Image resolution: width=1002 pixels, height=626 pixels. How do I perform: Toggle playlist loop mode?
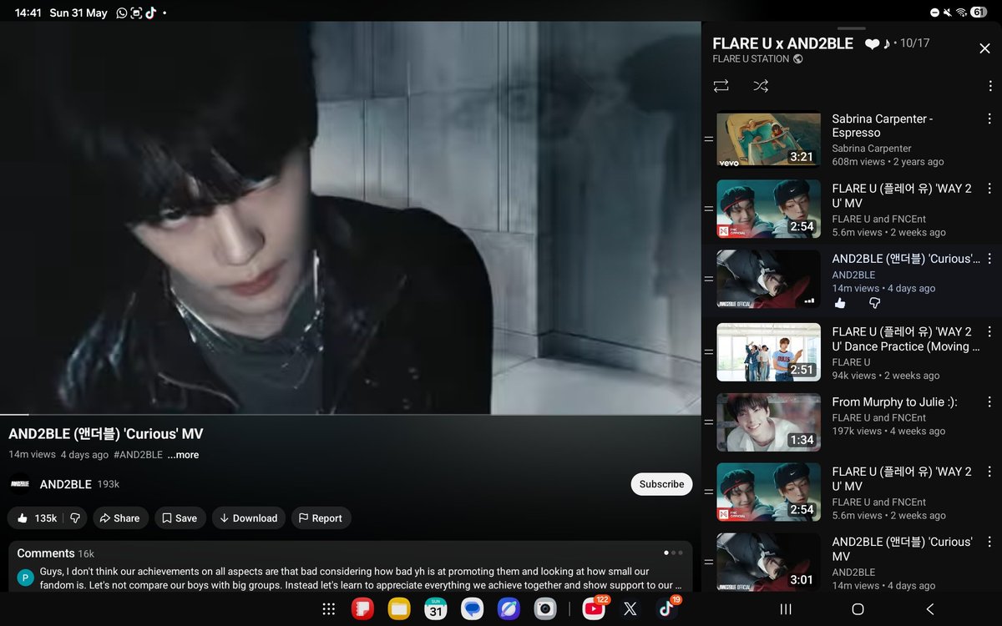721,86
